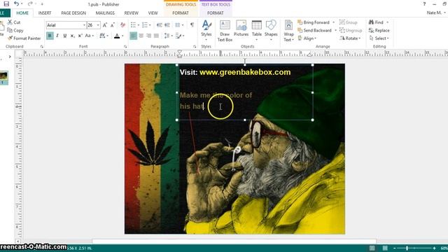The image size is (448, 252).
Task: Select the page 1 thumbnail in navigation pane
Action: 3,78
